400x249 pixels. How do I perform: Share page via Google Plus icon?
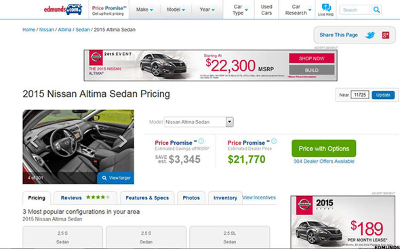coord(386,35)
